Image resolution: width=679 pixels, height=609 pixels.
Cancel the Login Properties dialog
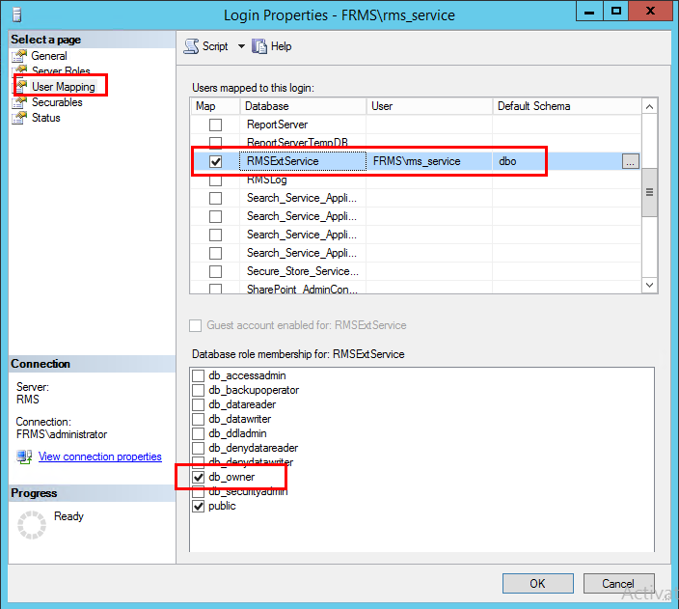[617, 584]
